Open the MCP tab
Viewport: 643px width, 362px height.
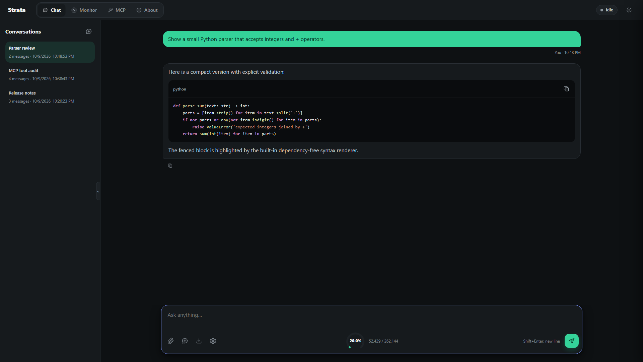click(x=117, y=10)
